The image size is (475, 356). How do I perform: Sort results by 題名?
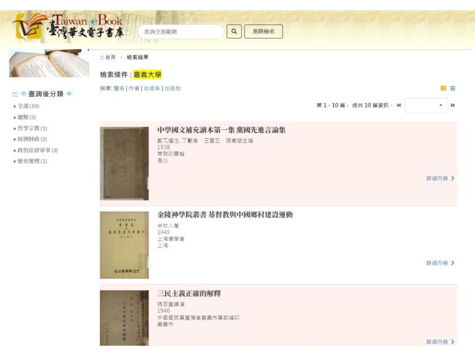coord(119,88)
